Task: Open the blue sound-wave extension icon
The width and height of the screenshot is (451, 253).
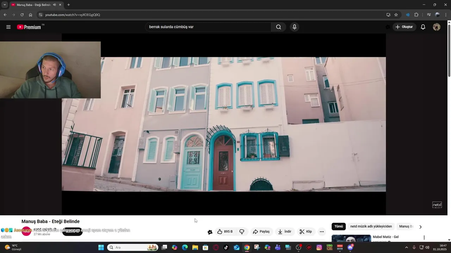Action: pyautogui.click(x=408, y=15)
